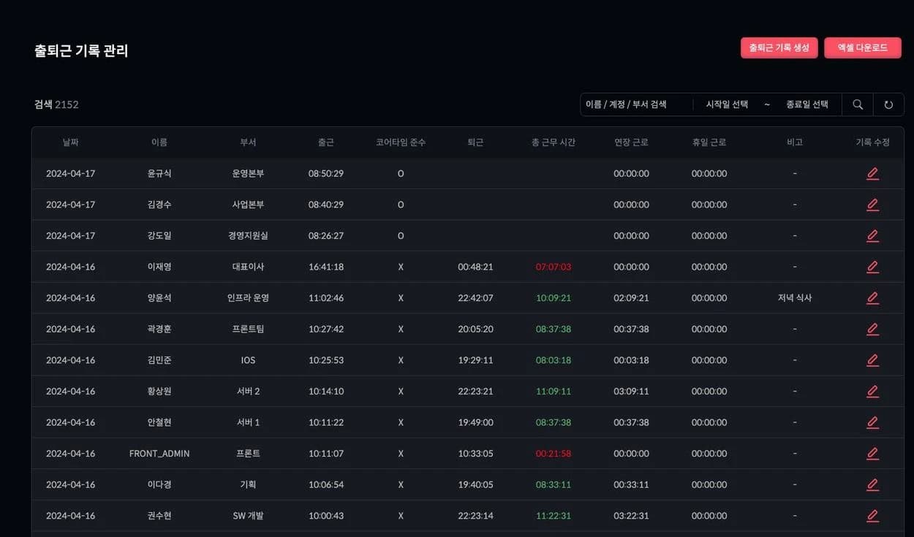The height and width of the screenshot is (537, 914).
Task: Click 엑셀 다운로드 button
Action: pos(863,47)
